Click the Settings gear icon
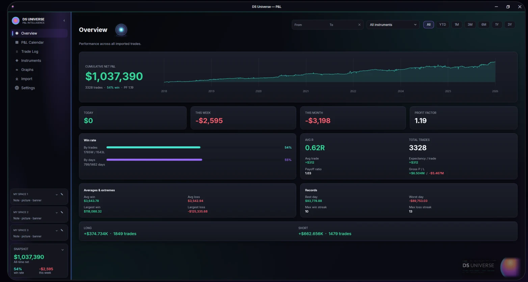The height and width of the screenshot is (282, 528). [x=17, y=88]
